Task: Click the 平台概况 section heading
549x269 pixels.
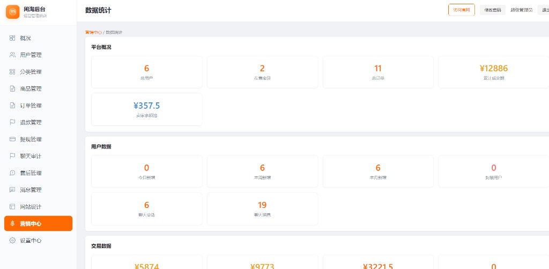Action: coord(101,47)
